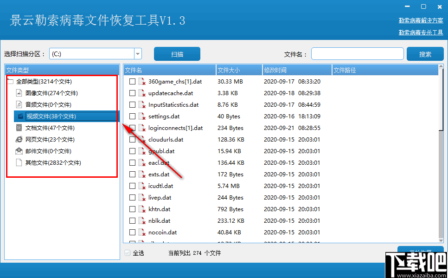The image size is (448, 278).
Task: Select 图像文件(274个文件) category
Action: [51, 93]
